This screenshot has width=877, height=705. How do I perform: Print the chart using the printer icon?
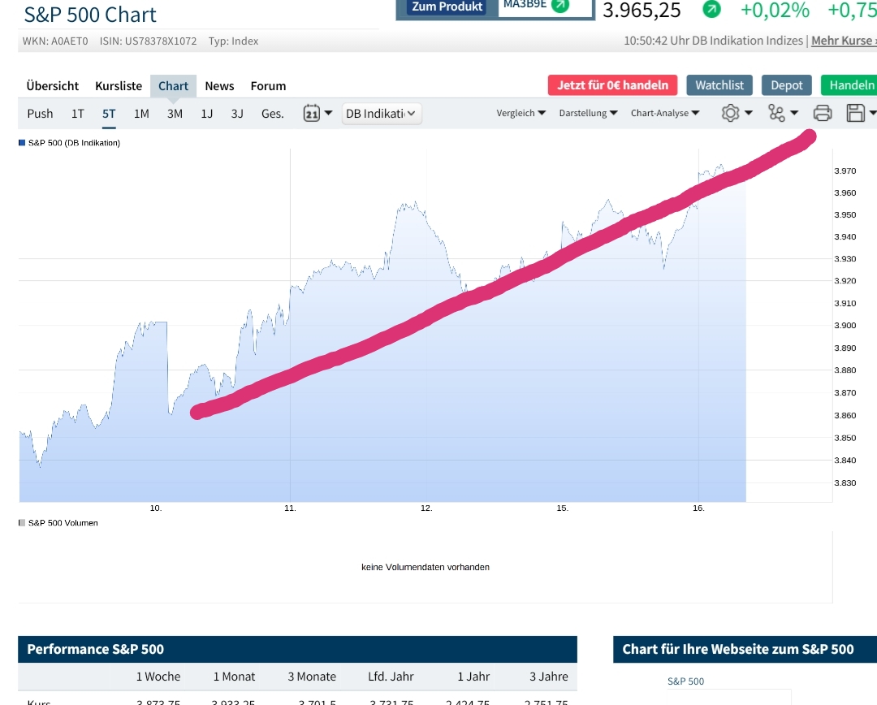click(823, 113)
